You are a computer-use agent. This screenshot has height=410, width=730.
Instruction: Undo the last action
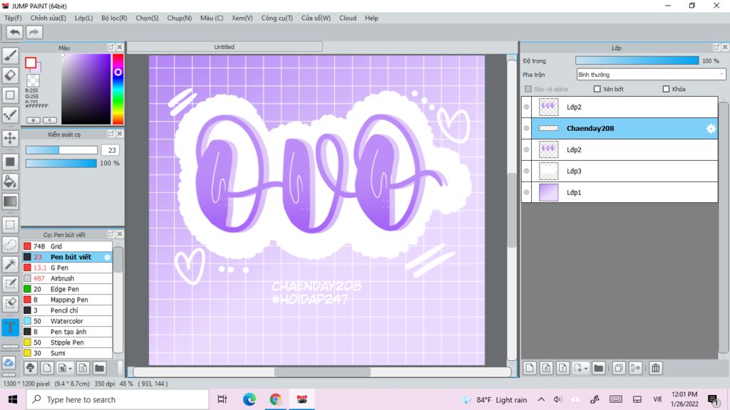15,32
